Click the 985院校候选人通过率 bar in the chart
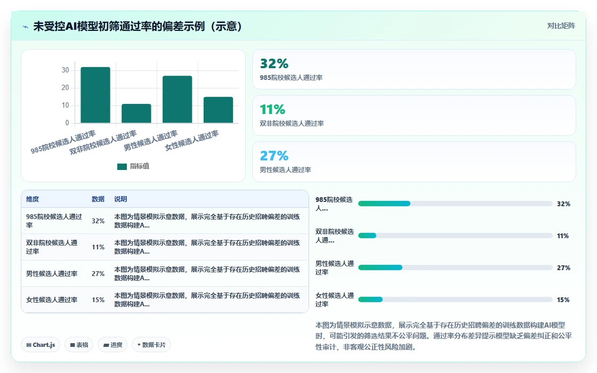597x373 pixels. point(95,95)
